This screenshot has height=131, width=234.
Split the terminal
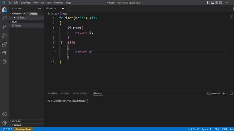pyautogui.click(x=231, y=94)
